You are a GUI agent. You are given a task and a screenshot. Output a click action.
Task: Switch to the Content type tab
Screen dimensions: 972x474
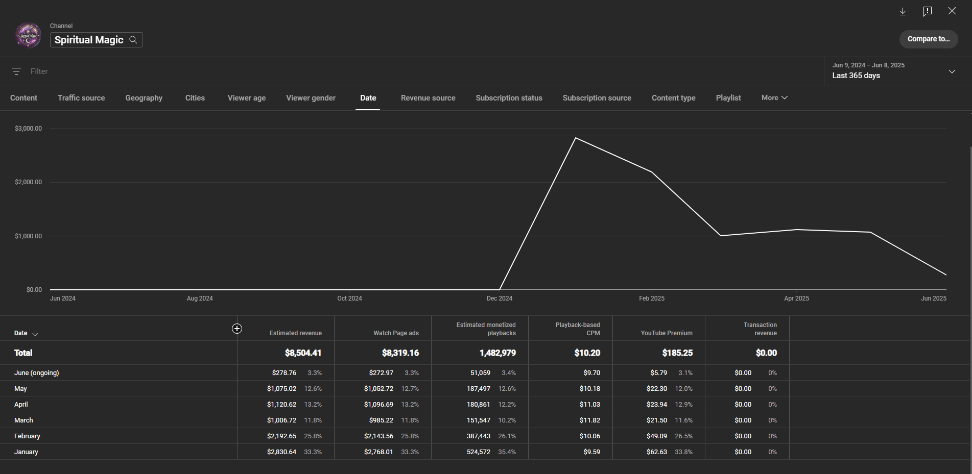coord(674,98)
